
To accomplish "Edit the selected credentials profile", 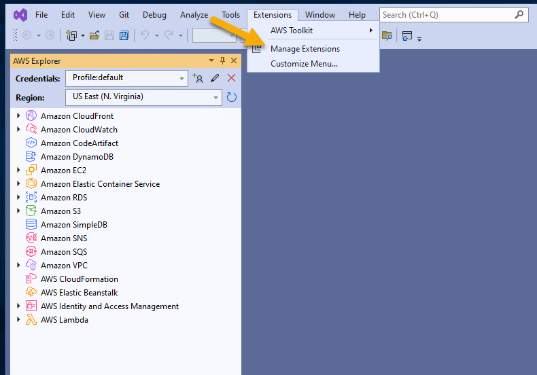I will click(215, 78).
